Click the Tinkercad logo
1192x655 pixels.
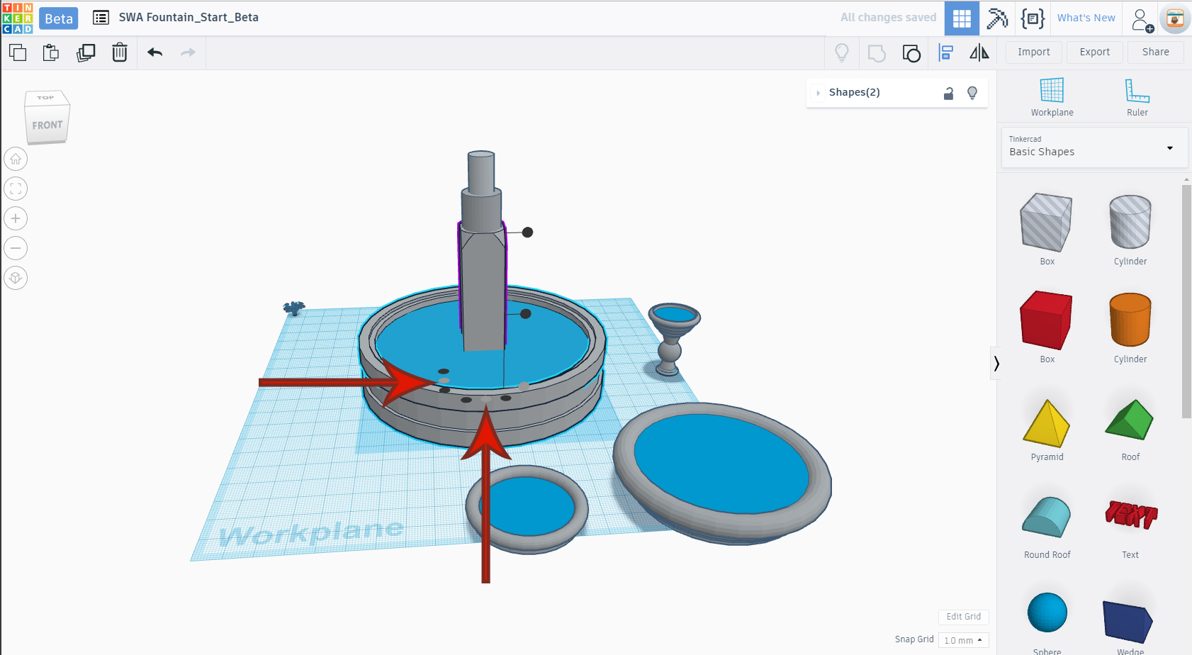tap(17, 18)
